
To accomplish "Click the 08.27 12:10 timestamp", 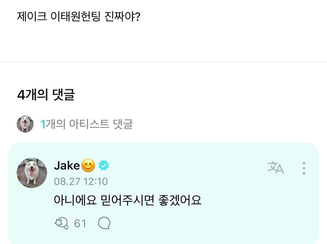I will point(81,182).
